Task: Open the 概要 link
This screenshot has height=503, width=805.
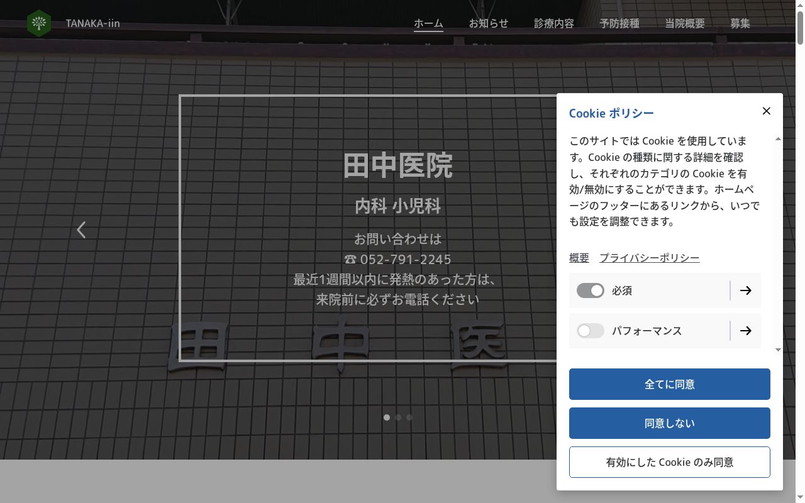Action: [x=579, y=258]
